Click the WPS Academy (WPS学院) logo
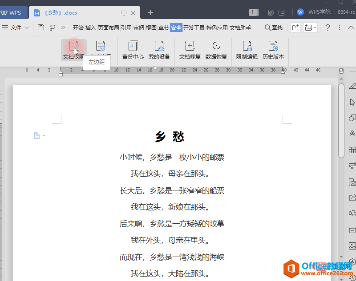The image size is (356, 281). point(300,12)
